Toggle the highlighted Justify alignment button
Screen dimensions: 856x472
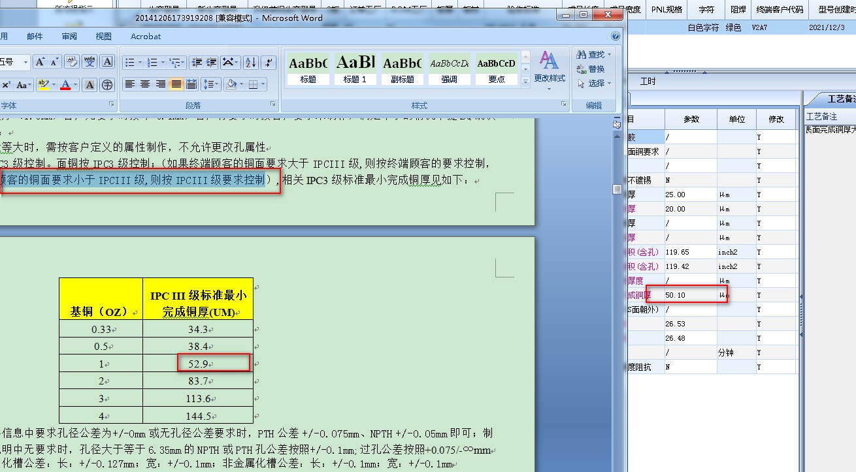(x=176, y=84)
